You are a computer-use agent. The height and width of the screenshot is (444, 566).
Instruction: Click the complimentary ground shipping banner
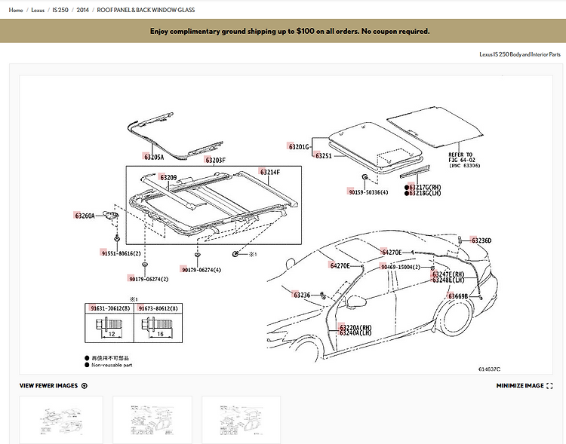(x=283, y=31)
